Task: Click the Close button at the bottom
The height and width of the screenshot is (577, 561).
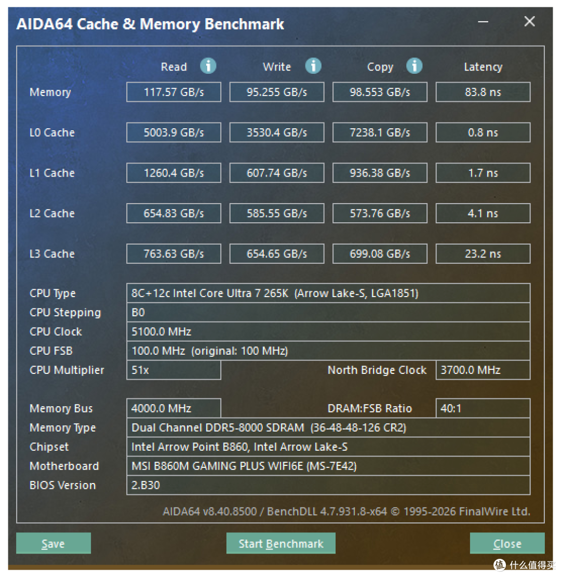Action: point(507,543)
